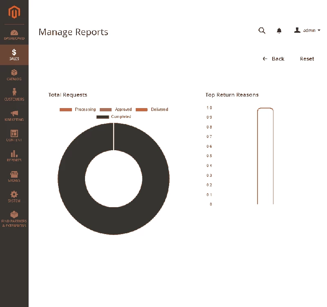Click the Delivered legend label
The height and width of the screenshot is (307, 327).
159,109
